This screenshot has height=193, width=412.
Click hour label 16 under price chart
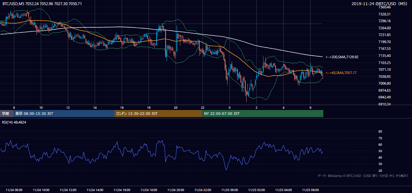point(122,107)
